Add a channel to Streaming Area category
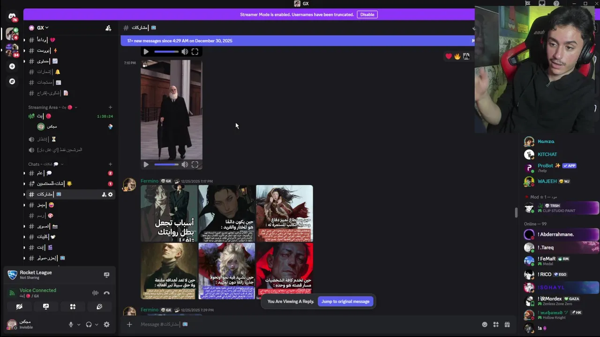The image size is (600, 337). coord(110,108)
